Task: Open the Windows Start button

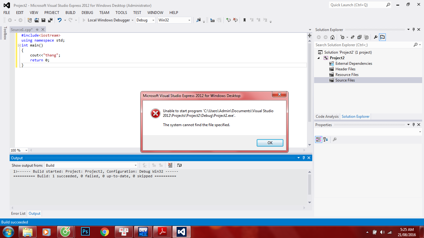Action: [x=8, y=232]
